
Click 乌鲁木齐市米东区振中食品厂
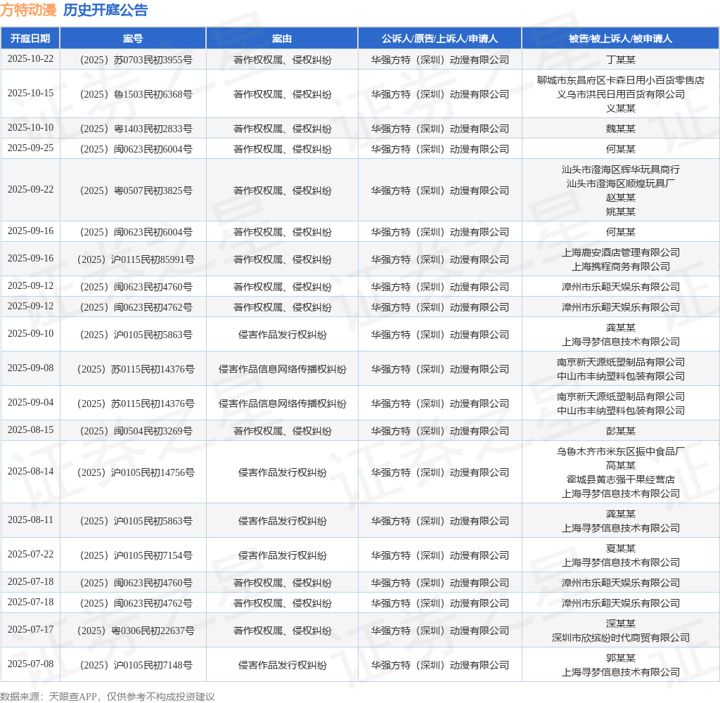pyautogui.click(x=620, y=452)
